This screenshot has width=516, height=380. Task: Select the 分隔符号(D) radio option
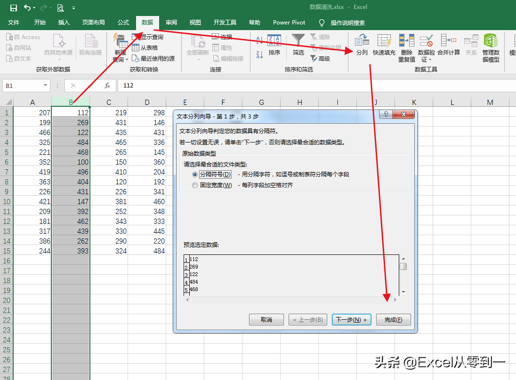tap(195, 174)
